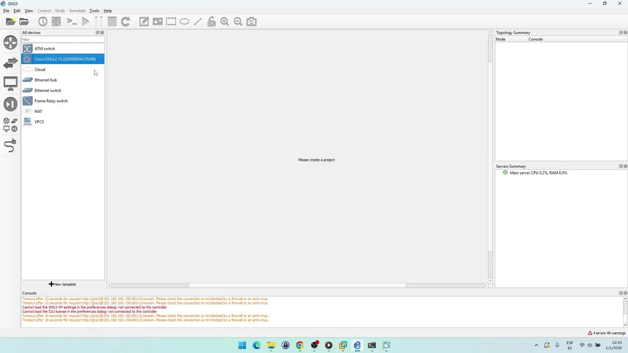This screenshot has height=353, width=628.
Task: Click the workspace horizontal scrollbar
Action: [297, 285]
